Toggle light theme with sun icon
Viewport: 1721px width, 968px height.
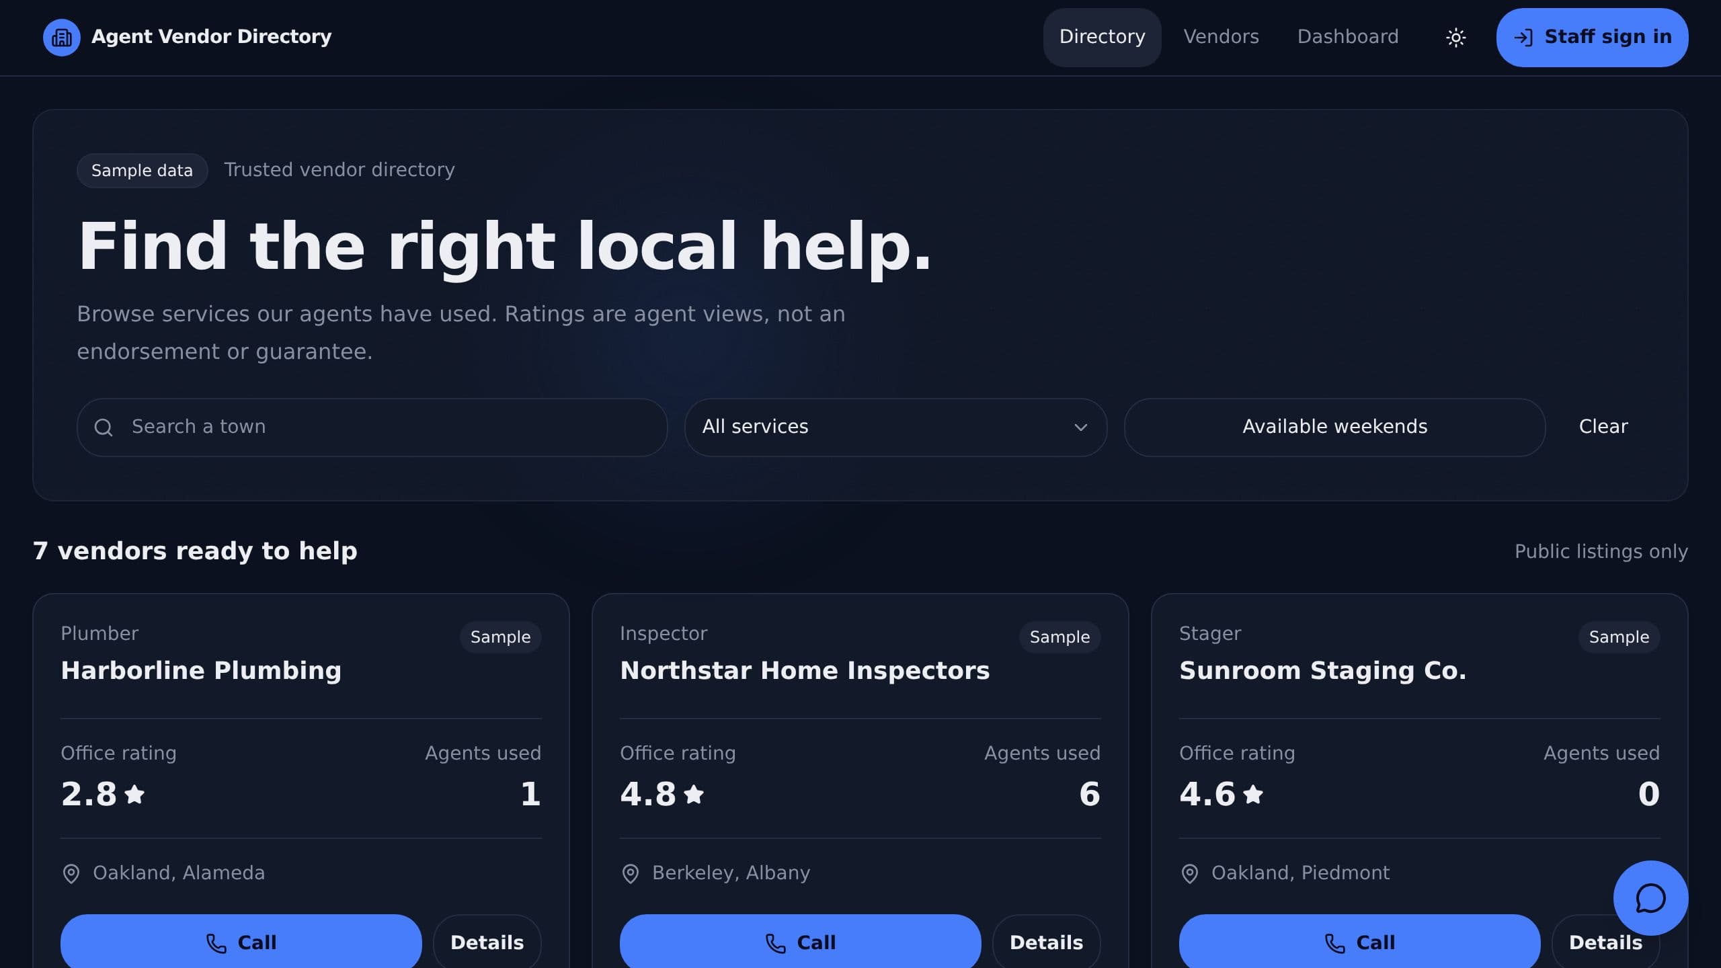click(1455, 37)
